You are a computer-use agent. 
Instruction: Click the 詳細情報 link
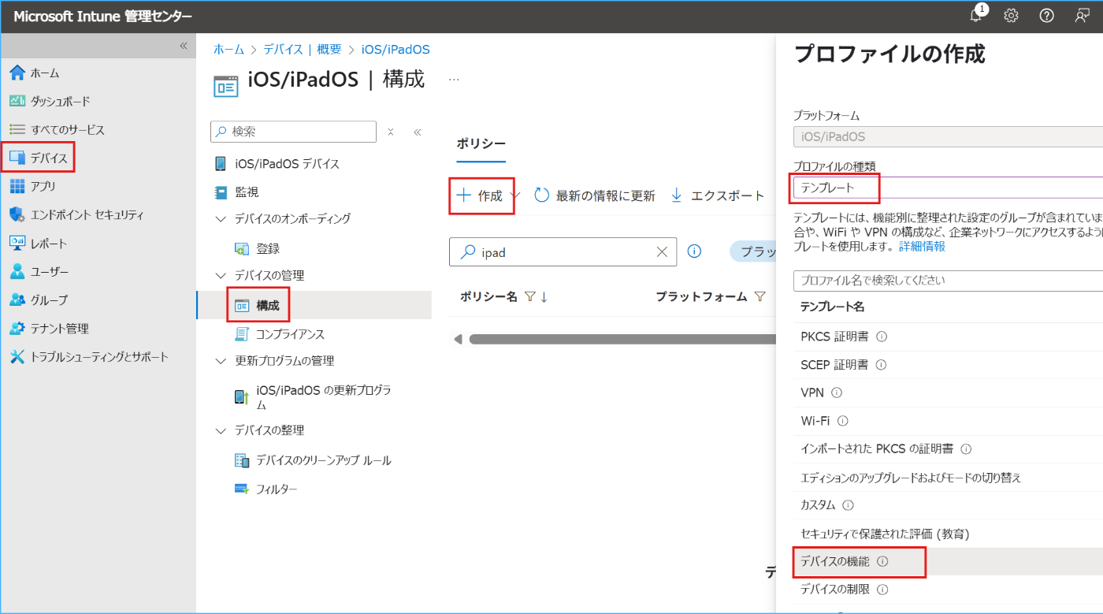click(922, 246)
